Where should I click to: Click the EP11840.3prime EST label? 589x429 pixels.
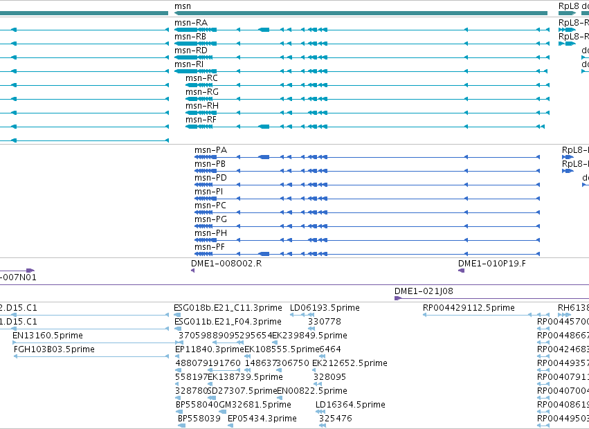click(210, 349)
